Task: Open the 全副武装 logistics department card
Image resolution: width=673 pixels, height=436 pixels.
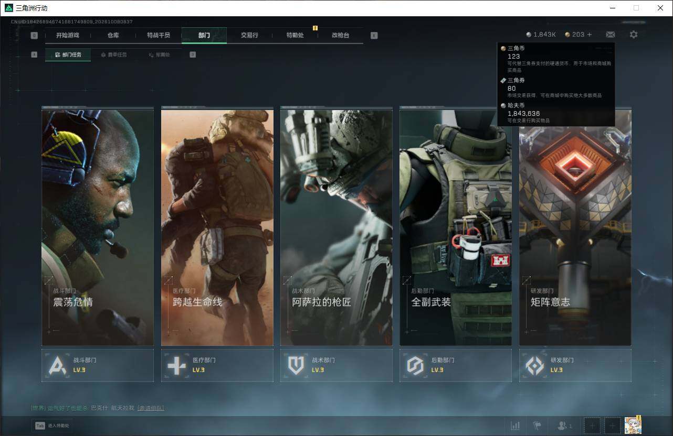Action: [x=456, y=227]
